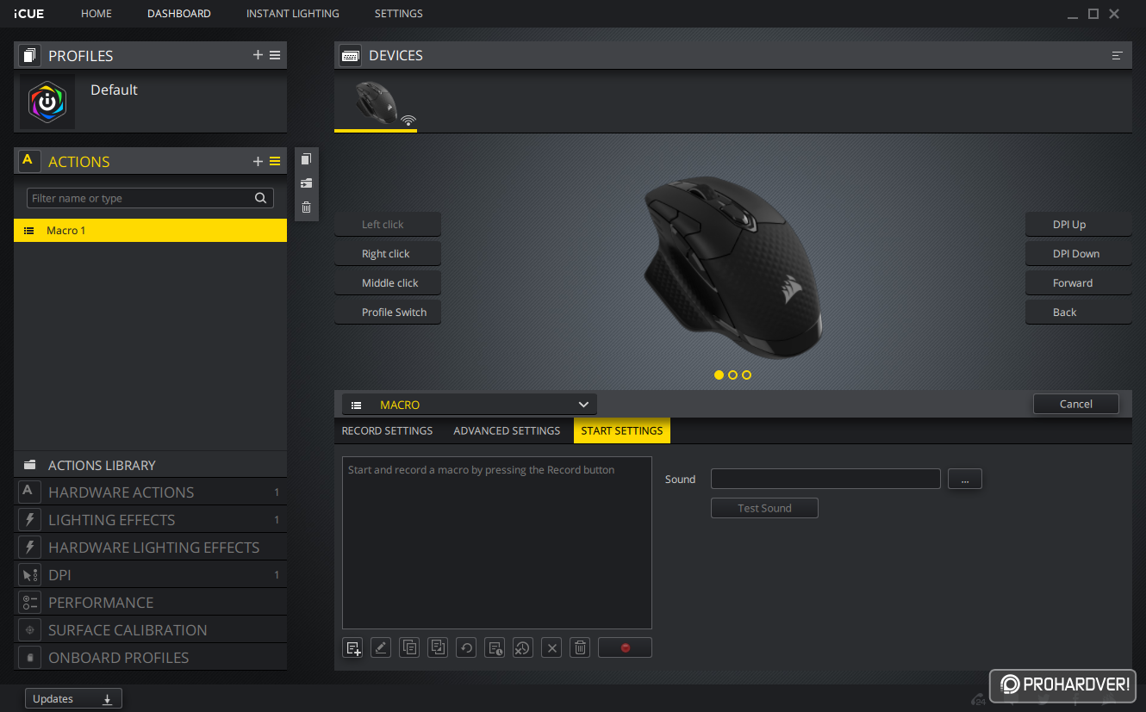Click the insert new macro event icon
The width and height of the screenshot is (1146, 712).
pyautogui.click(x=352, y=647)
